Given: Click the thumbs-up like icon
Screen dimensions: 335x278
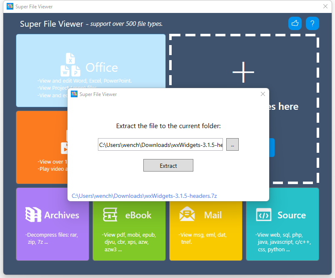Looking at the screenshot, I should click(295, 23).
